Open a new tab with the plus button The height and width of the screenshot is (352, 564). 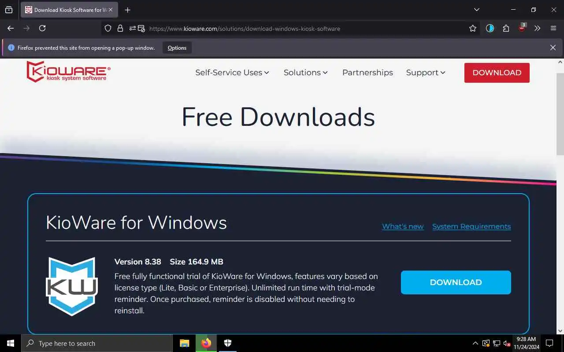click(x=127, y=10)
